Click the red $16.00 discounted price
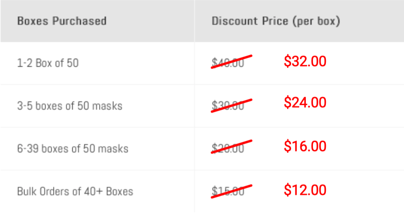The image size is (404, 216). click(x=305, y=146)
